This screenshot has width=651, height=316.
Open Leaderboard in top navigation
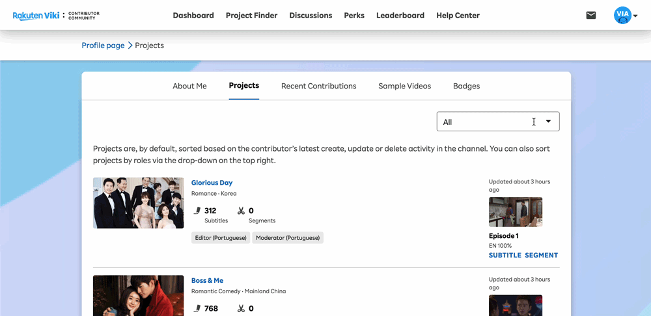tap(400, 16)
